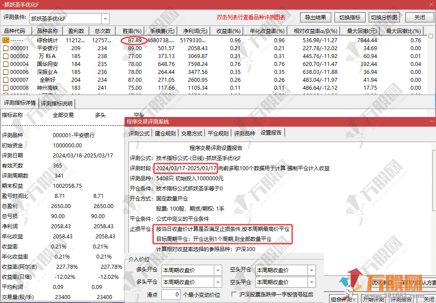Click the 保存为默认方案 button
This screenshot has height=303, width=436.
click(x=418, y=282)
